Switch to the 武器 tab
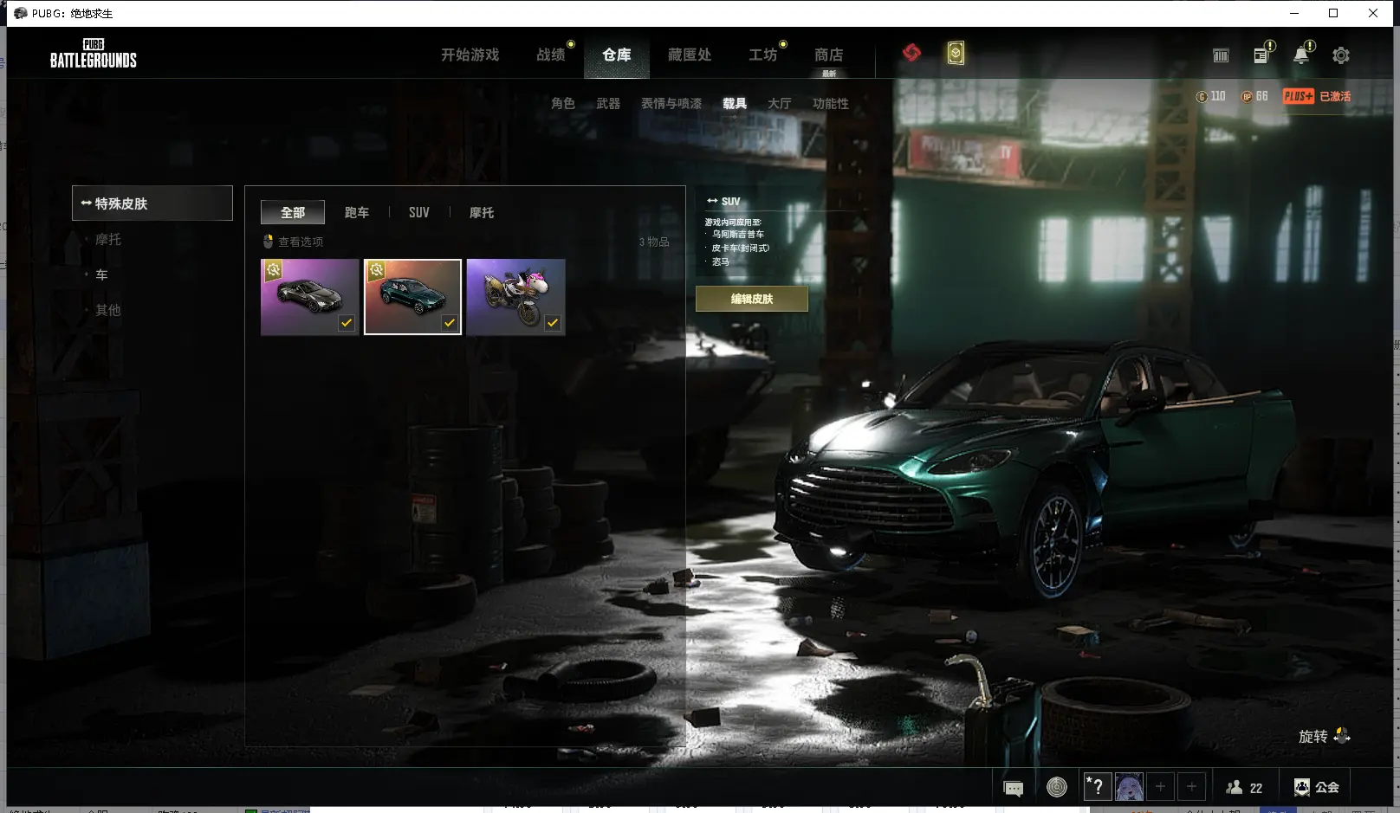The width and height of the screenshot is (1400, 813). [x=608, y=103]
